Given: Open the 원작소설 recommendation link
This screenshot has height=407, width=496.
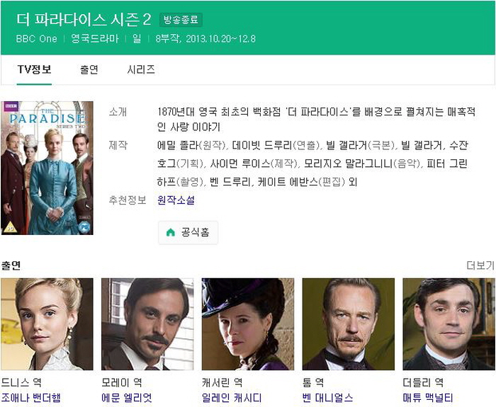Looking at the screenshot, I should point(176,200).
